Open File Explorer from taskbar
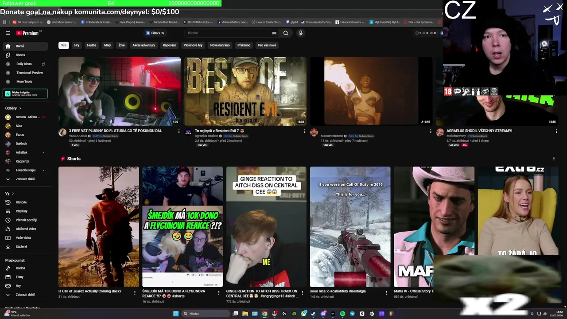This screenshot has width=567, height=319. (245, 314)
